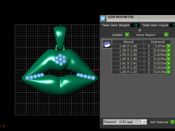Select the center gem of the flower cluster
This screenshot has width=175, height=131.
(61, 59)
